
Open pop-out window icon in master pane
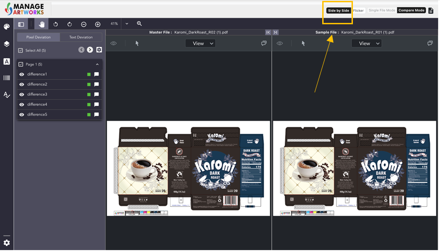[x=264, y=43]
